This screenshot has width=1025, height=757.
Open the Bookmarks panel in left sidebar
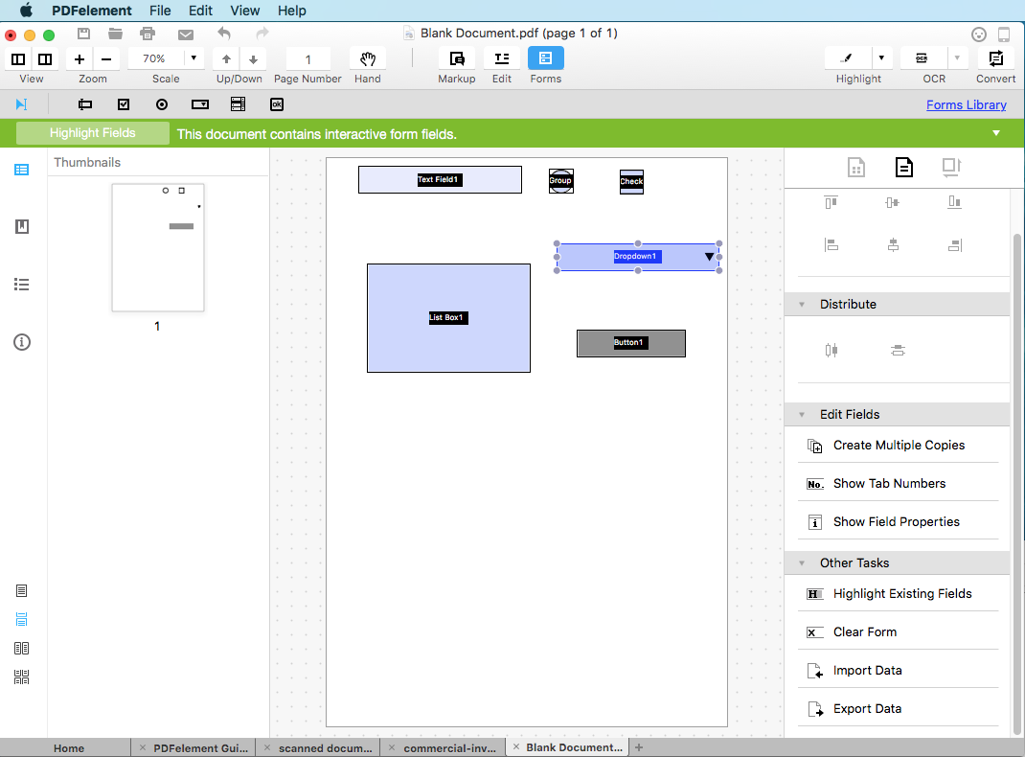coord(21,226)
